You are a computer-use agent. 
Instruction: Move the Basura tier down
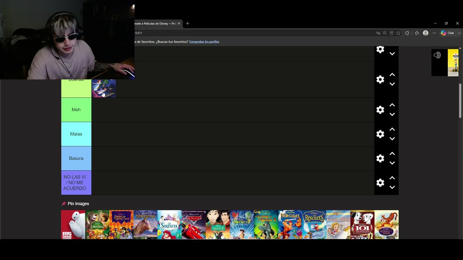click(x=392, y=163)
